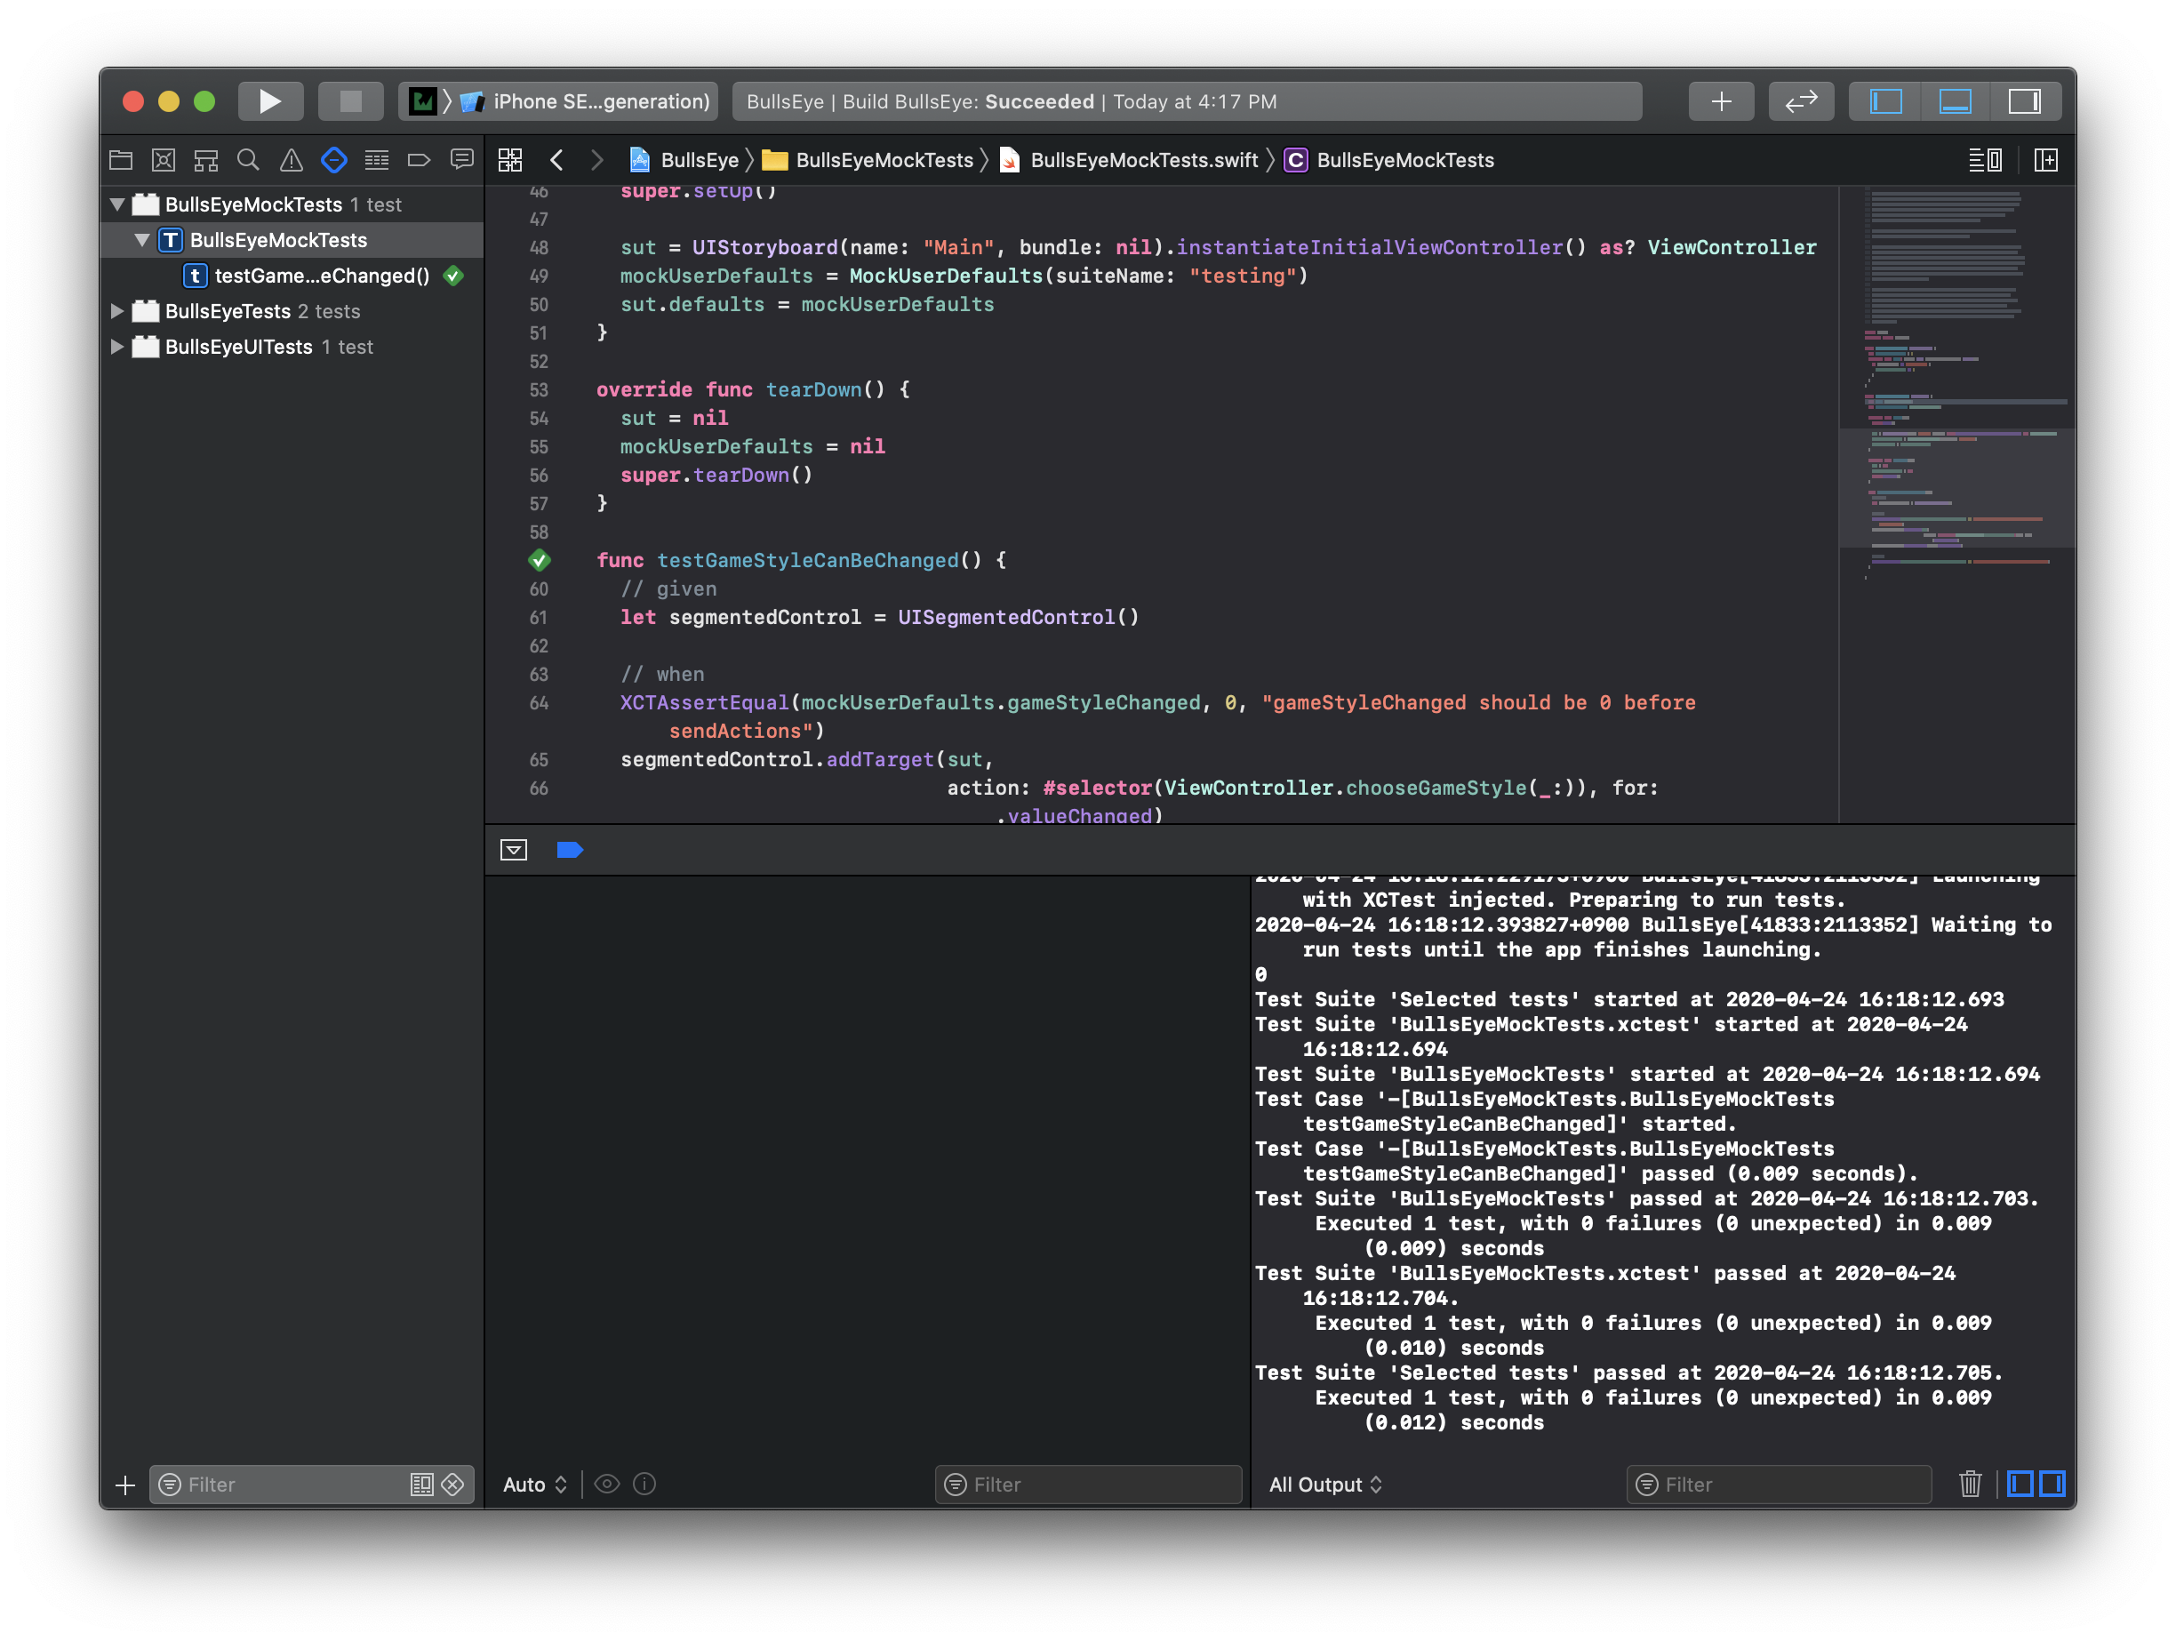Open the All Output dropdown
This screenshot has height=1641, width=2176.
(x=1325, y=1484)
